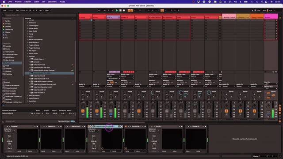Fold the Console 1 device triangle
The width and height of the screenshot is (283, 159).
(x=7, y=127)
